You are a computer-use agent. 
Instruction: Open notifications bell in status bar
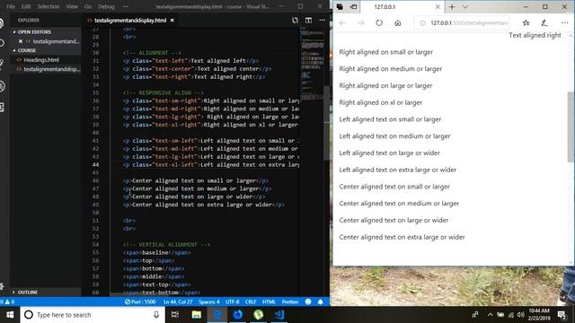point(320,301)
